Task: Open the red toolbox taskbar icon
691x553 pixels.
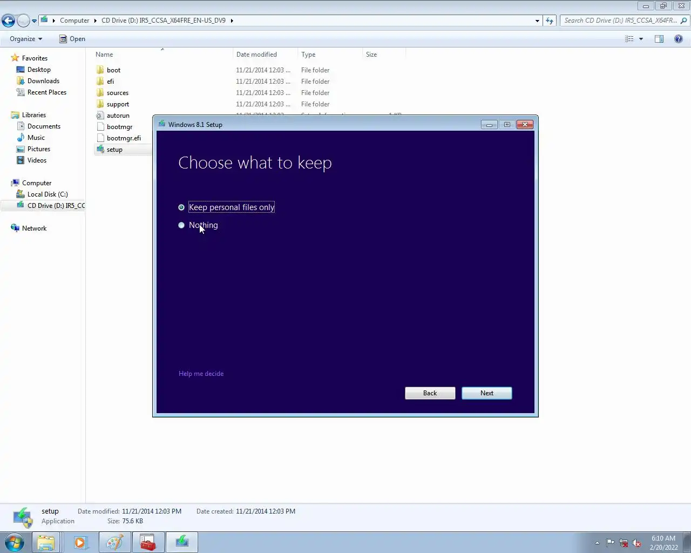Action: coord(148,542)
